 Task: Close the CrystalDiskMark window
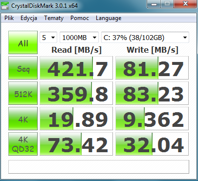click(x=185, y=4)
